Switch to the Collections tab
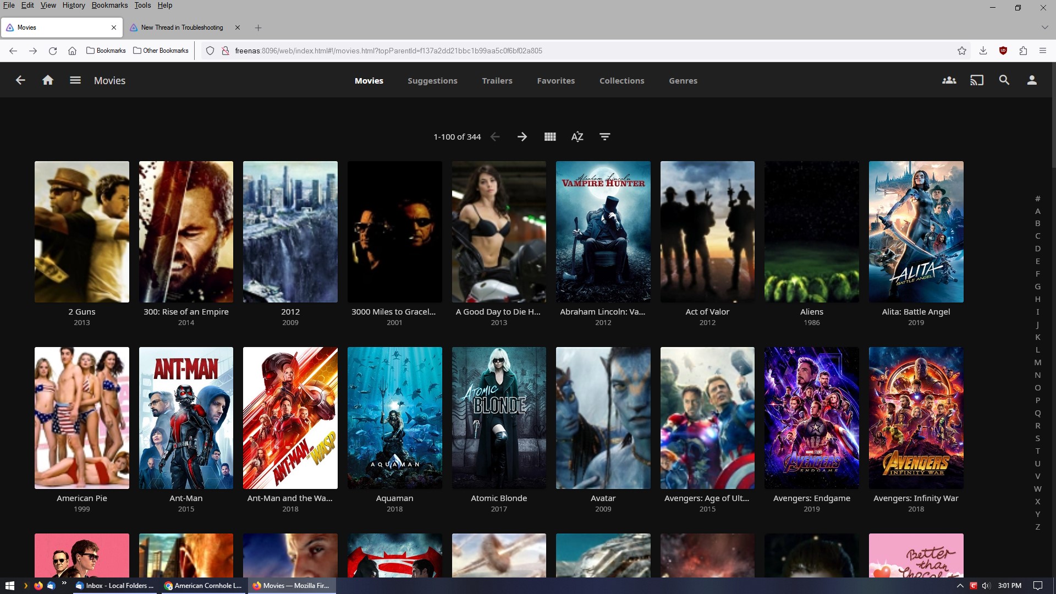This screenshot has width=1056, height=594. click(x=621, y=81)
